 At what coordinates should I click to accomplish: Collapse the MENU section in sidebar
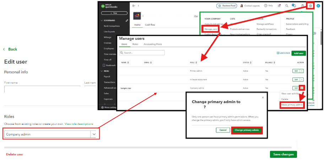(x=102, y=71)
